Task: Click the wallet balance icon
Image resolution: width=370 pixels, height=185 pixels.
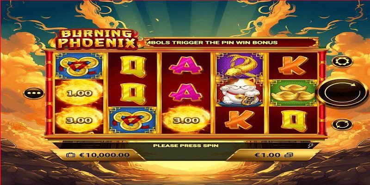Action: point(70,155)
